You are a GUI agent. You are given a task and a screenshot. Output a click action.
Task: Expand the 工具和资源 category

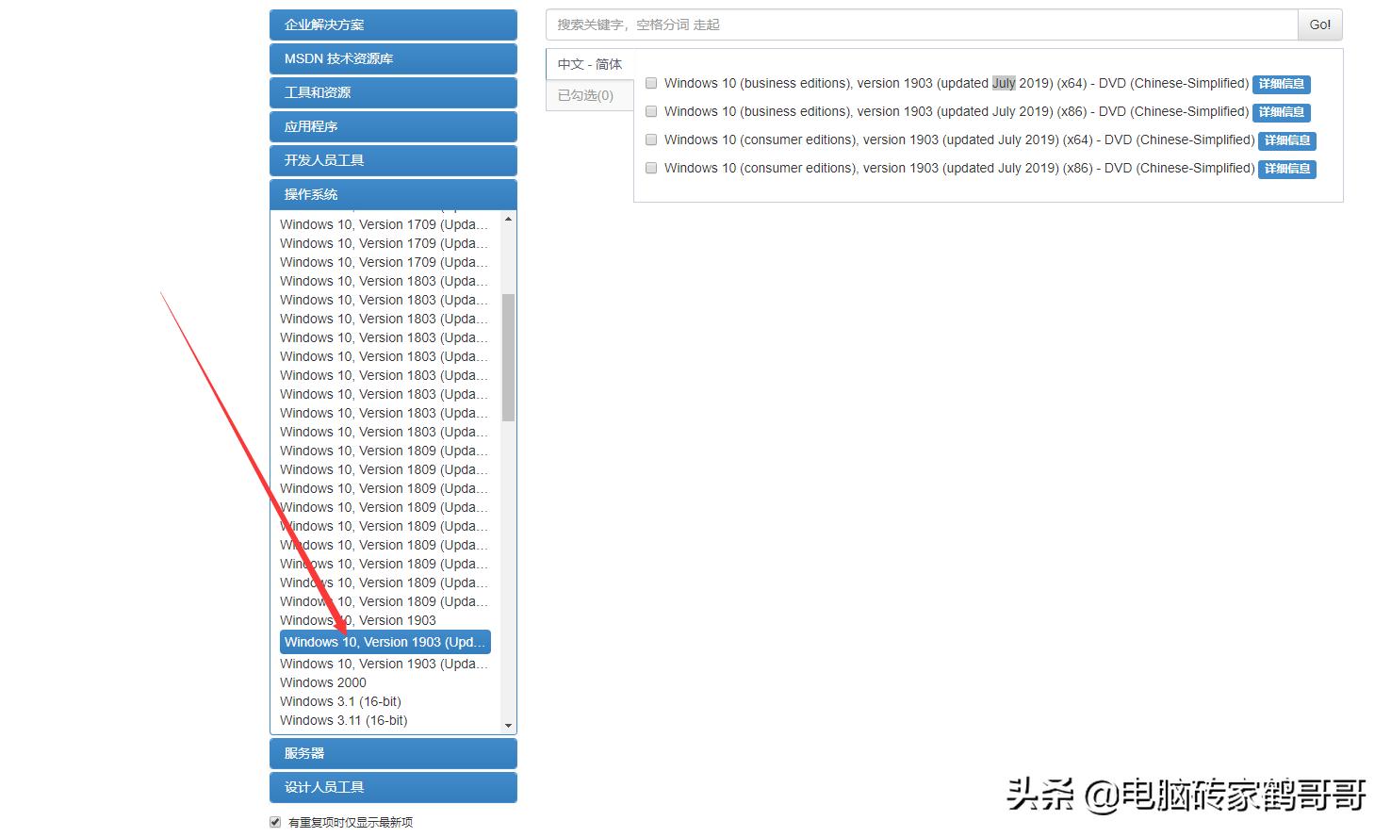393,92
